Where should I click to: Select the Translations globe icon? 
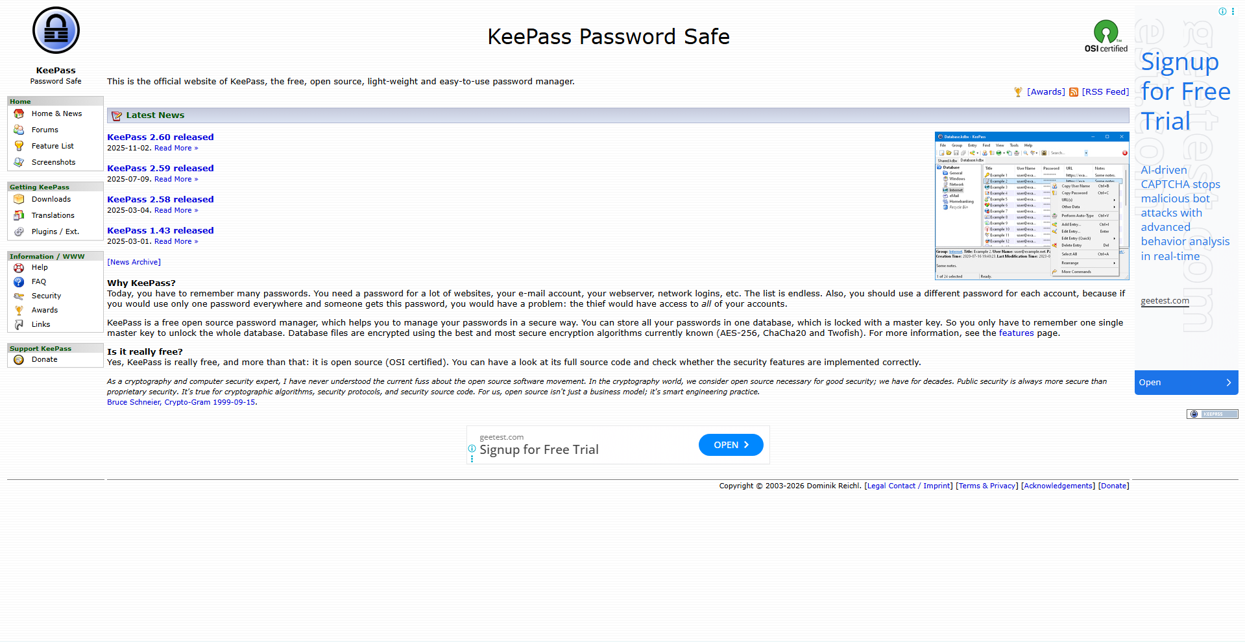19,215
